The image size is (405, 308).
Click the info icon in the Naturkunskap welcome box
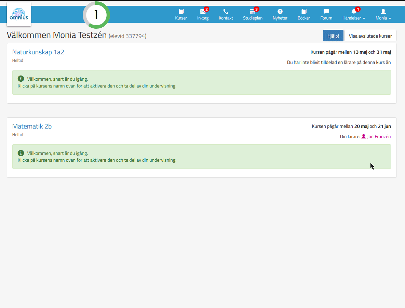pos(21,79)
